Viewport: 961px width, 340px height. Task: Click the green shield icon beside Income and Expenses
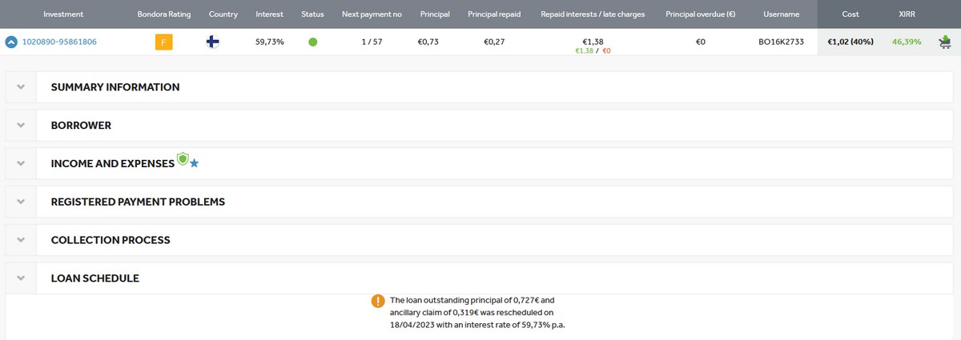tap(183, 159)
